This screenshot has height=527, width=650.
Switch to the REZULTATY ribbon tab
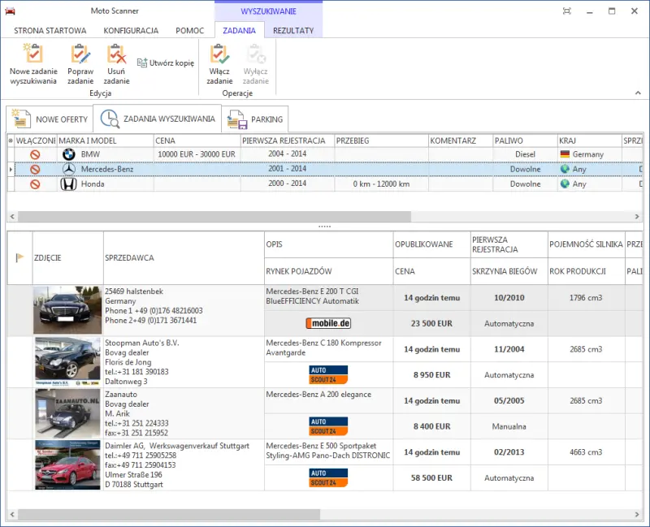(293, 31)
